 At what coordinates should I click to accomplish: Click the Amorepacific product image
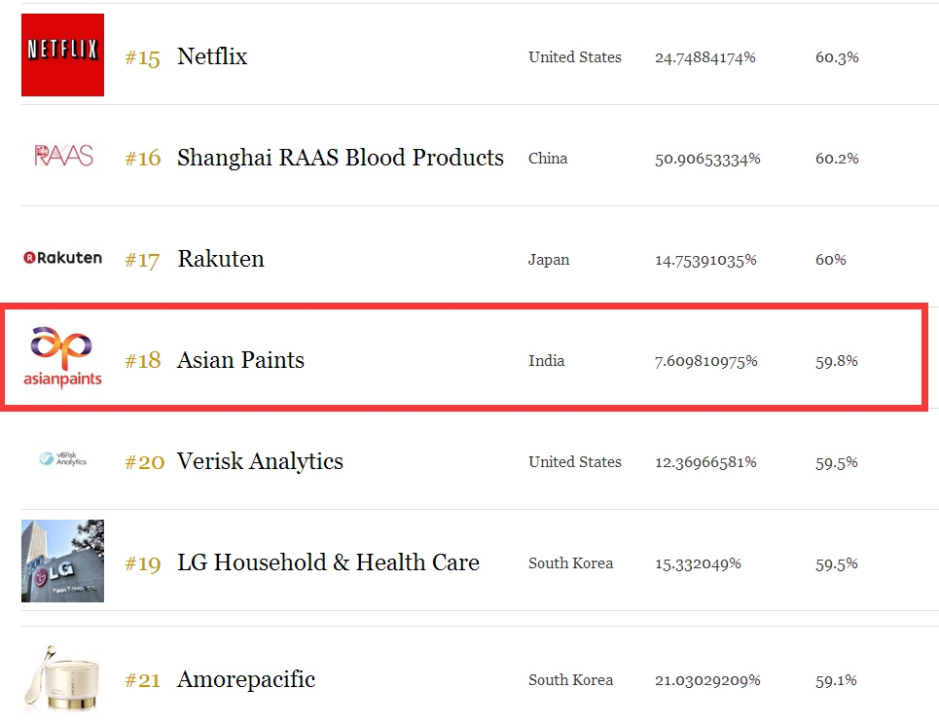(x=62, y=678)
